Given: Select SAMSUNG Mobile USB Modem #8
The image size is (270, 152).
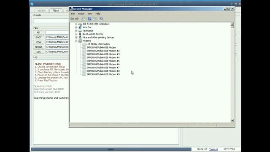Looking at the screenshot, I should click(103, 71).
